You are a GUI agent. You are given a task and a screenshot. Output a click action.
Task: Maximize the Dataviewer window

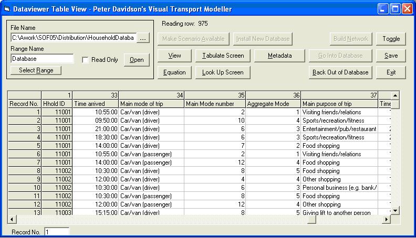[x=395, y=9]
